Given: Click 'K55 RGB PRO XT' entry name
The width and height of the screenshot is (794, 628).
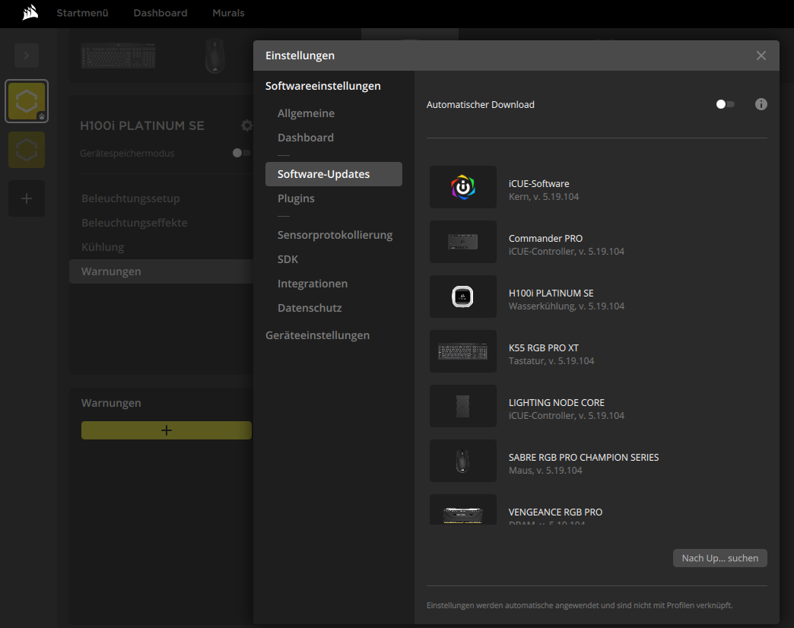Looking at the screenshot, I should pyautogui.click(x=543, y=348).
